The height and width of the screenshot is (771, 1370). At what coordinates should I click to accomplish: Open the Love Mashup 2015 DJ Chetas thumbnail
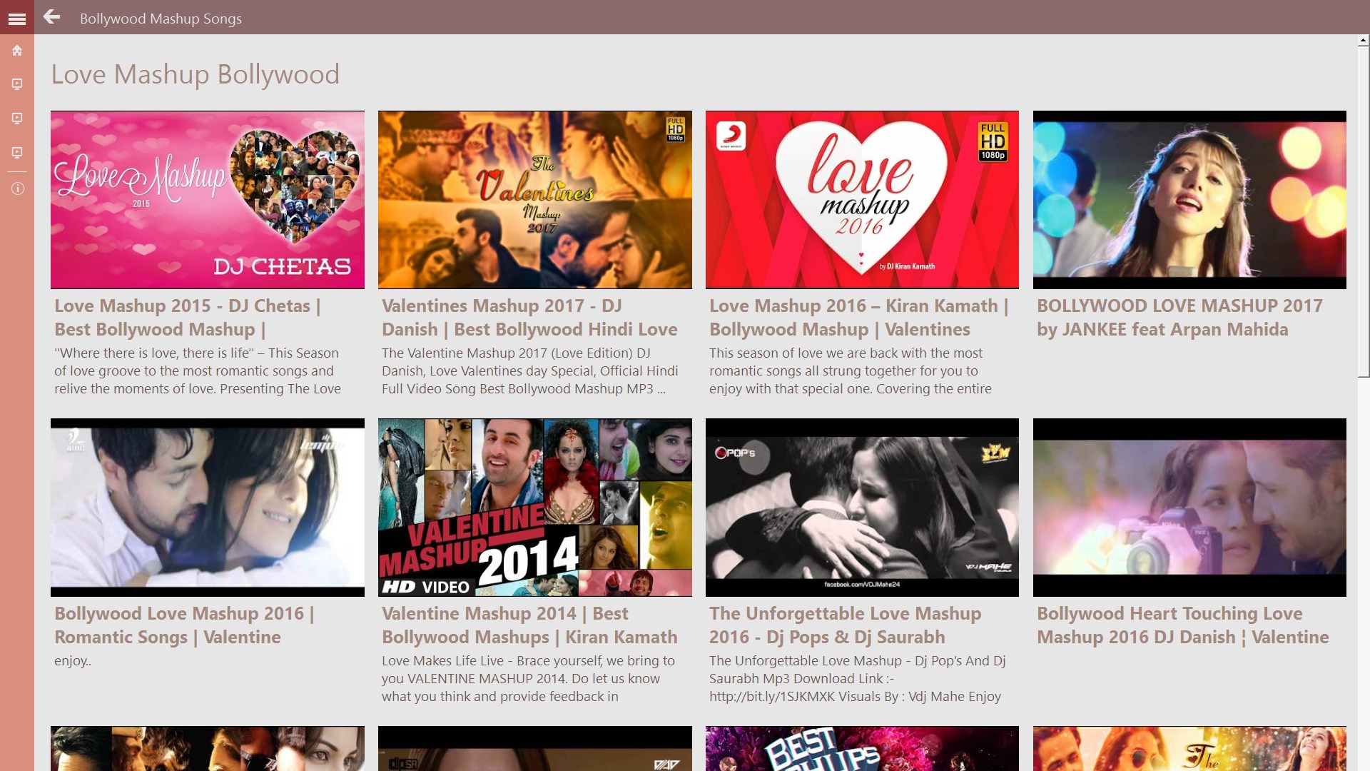tap(208, 200)
